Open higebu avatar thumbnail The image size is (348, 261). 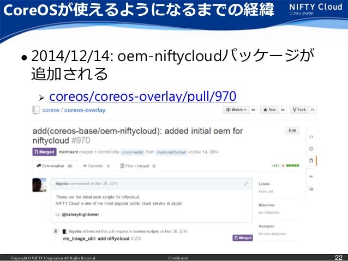[39, 185]
